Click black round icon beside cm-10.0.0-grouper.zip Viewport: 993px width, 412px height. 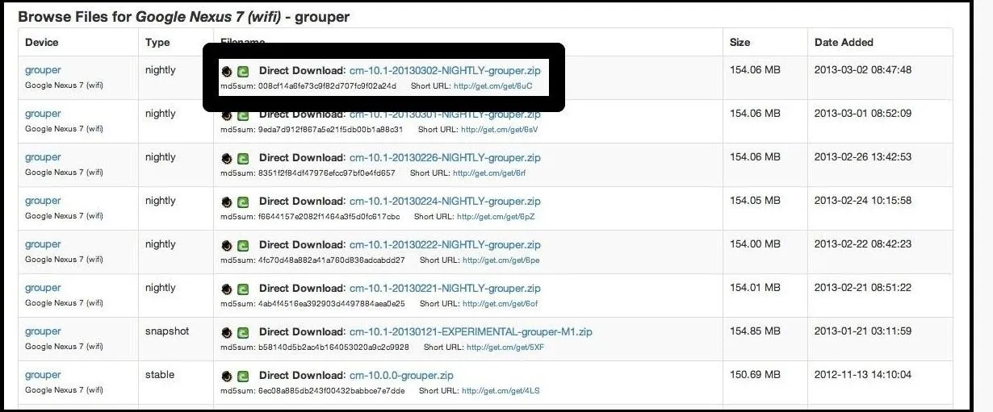pos(227,376)
